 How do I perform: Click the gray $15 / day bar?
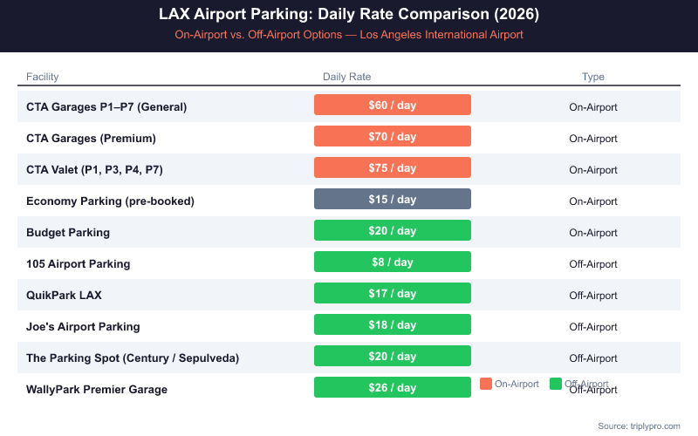(x=392, y=199)
